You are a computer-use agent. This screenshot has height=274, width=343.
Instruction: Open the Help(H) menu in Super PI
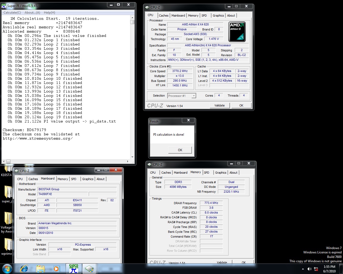click(49, 13)
